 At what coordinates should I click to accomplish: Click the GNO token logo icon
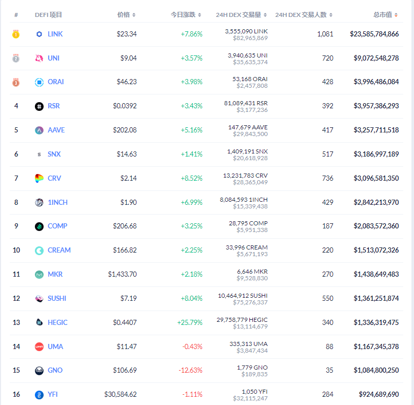[x=39, y=371]
